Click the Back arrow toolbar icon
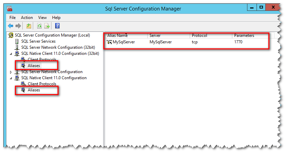 click(x=10, y=26)
